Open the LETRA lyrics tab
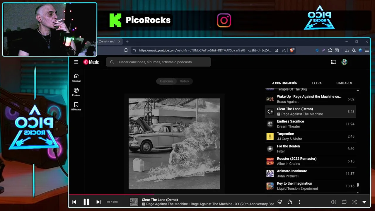This screenshot has height=211, width=375. (x=317, y=83)
